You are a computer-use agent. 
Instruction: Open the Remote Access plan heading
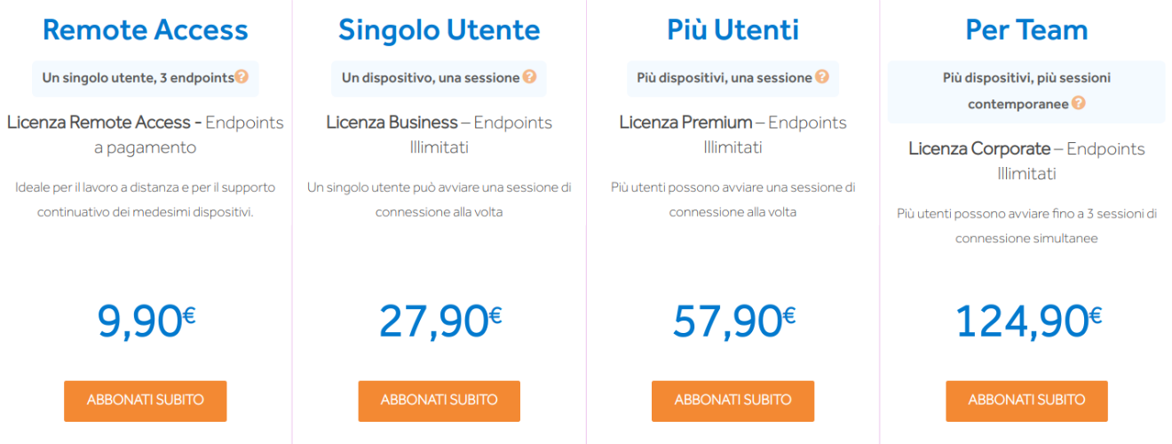(x=146, y=30)
